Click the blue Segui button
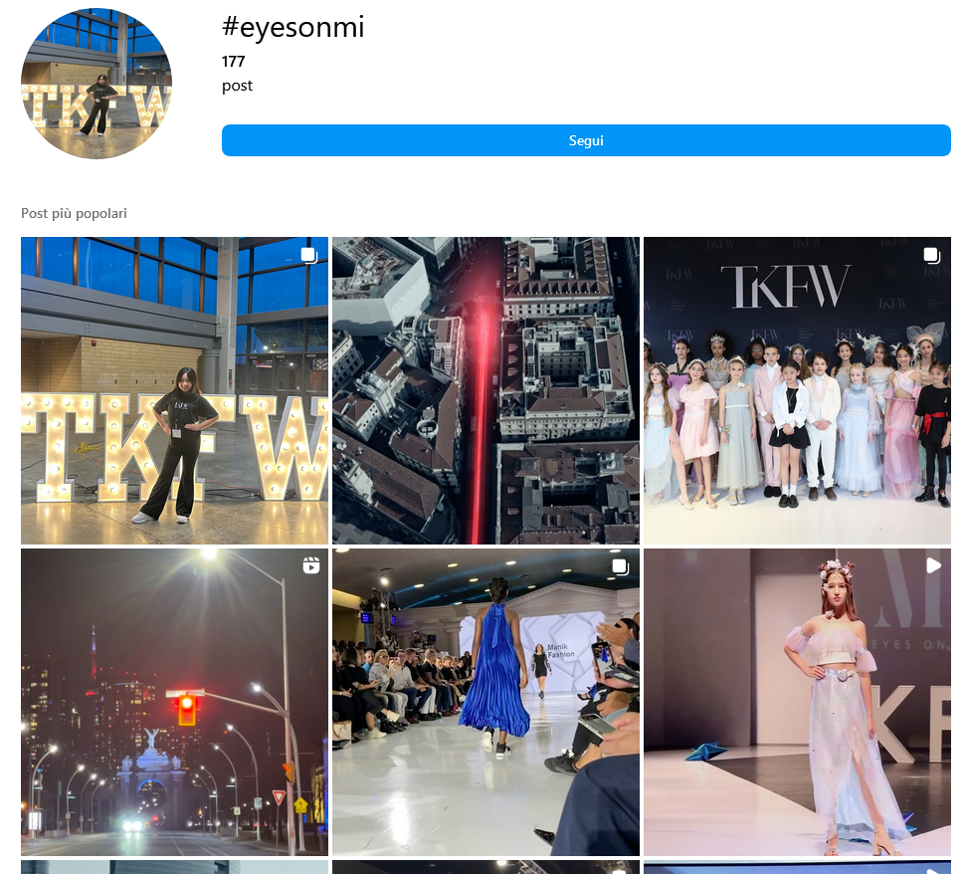This screenshot has height=874, width=967. (x=586, y=140)
